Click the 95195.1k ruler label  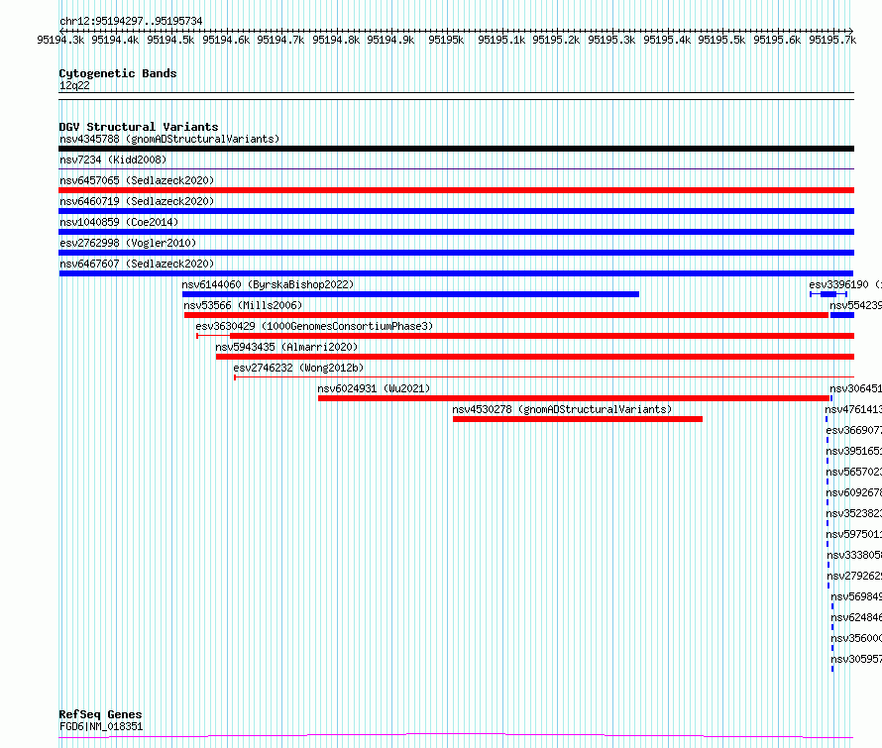[x=501, y=40]
